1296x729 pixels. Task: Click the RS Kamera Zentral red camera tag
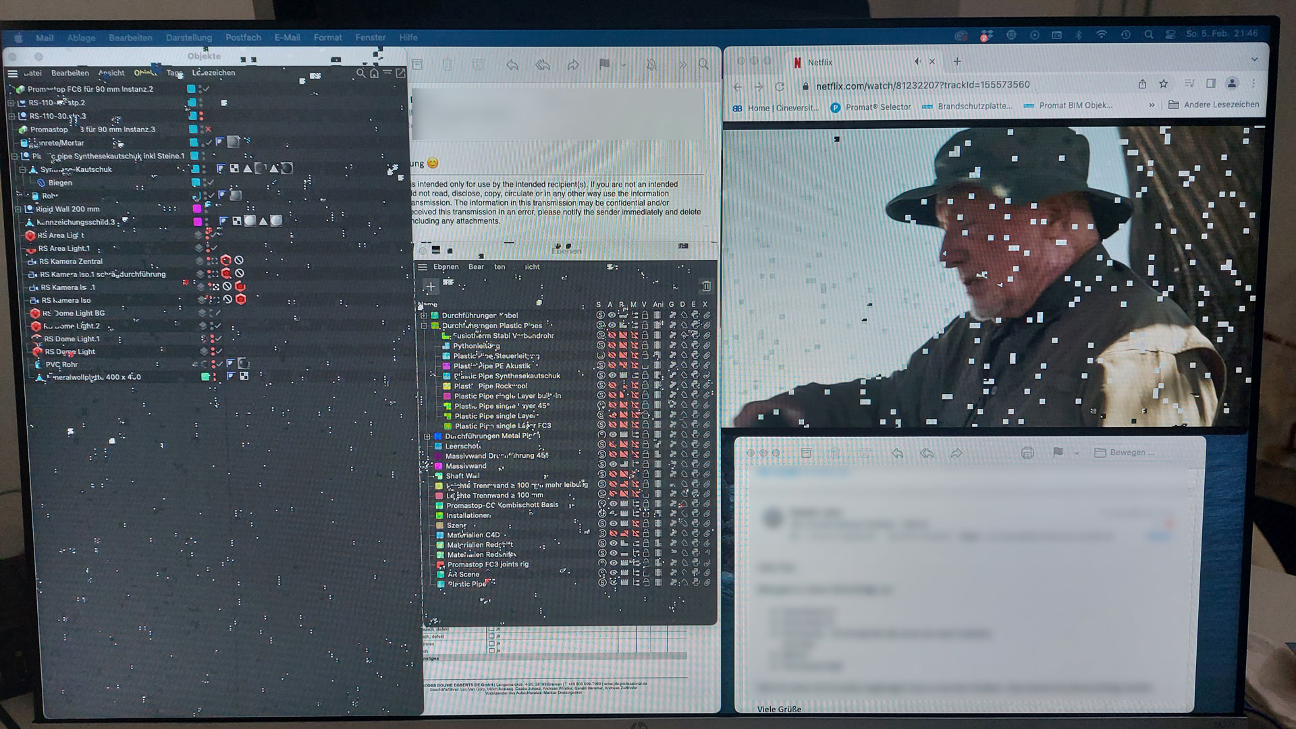pyautogui.click(x=226, y=260)
